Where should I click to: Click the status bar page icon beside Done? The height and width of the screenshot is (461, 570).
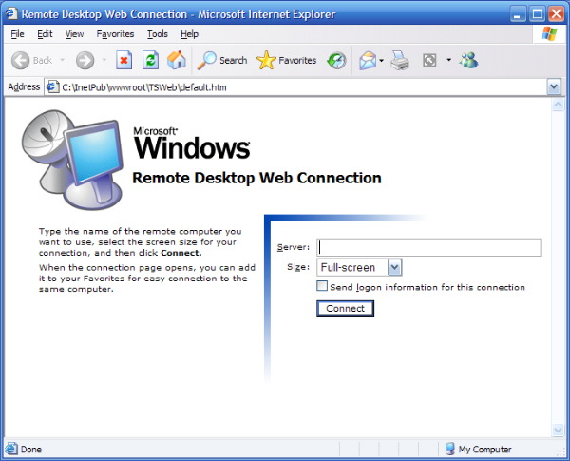(x=11, y=449)
